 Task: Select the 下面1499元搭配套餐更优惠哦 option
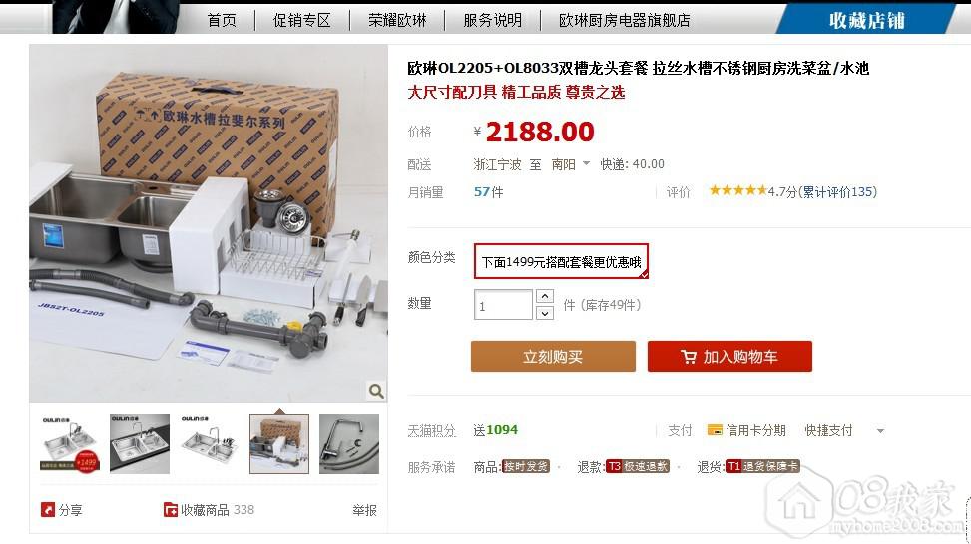point(561,261)
